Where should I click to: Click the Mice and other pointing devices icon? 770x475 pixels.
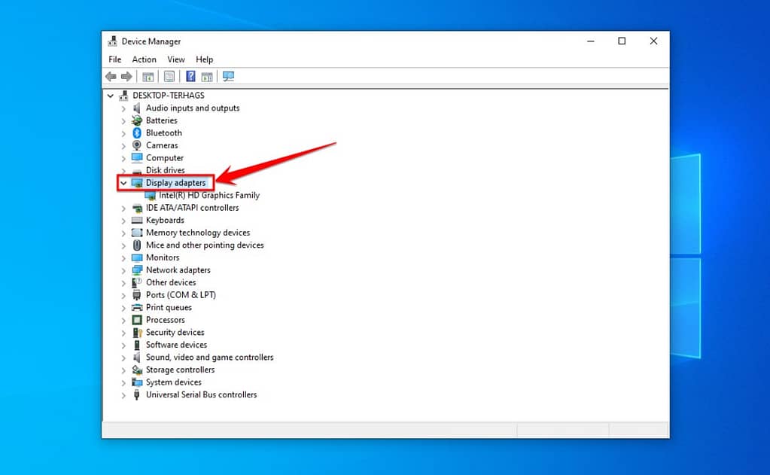137,245
